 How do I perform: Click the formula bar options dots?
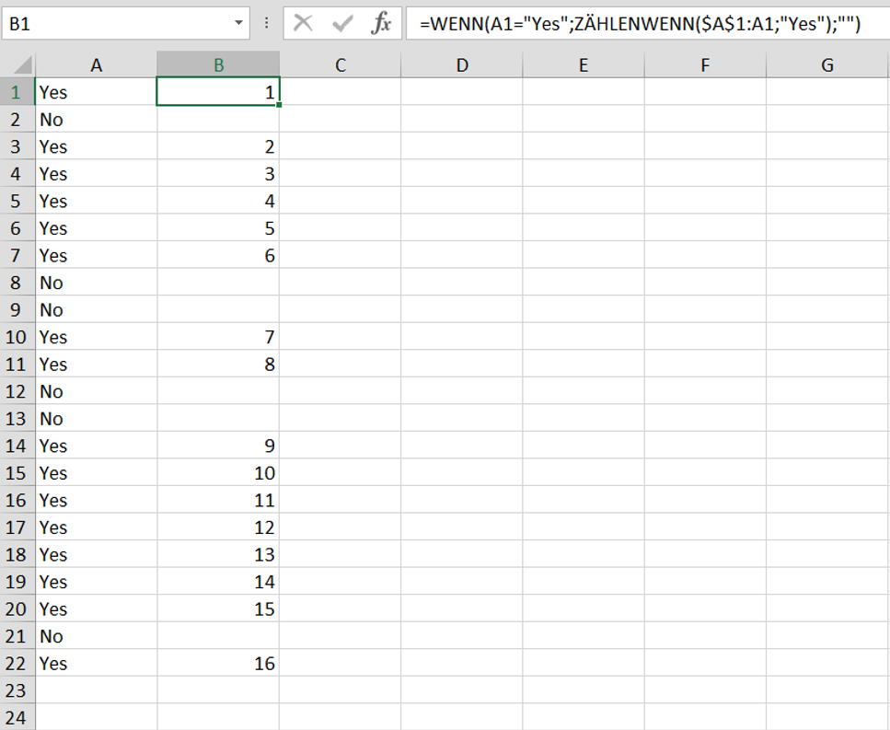(x=266, y=23)
